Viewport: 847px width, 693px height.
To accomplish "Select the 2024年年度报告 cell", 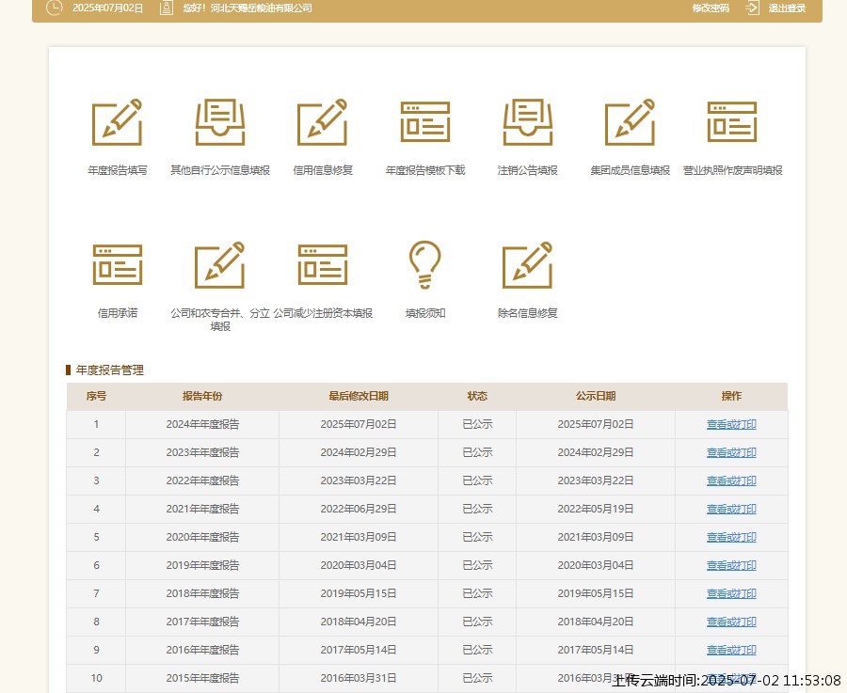I will pos(202,424).
